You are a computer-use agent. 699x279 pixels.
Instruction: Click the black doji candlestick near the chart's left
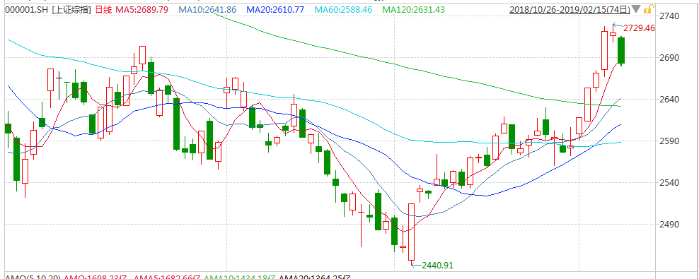pyautogui.click(x=59, y=85)
